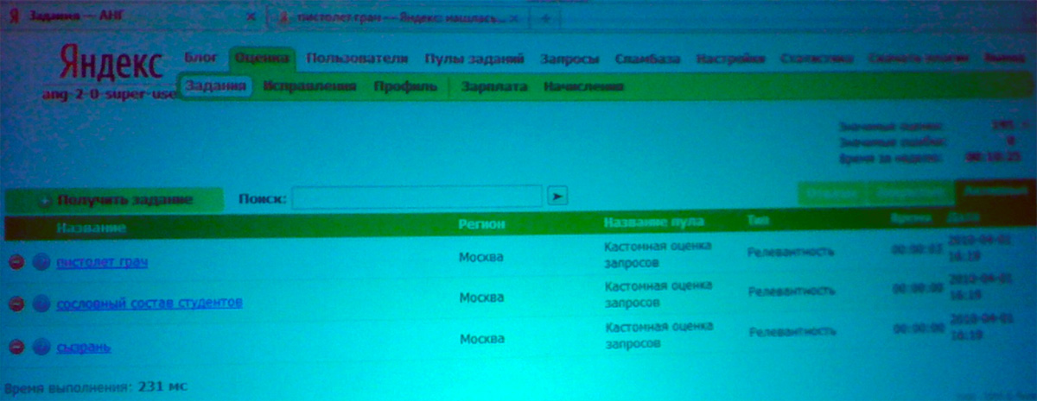
Task: Click Релевантность in the сословный состав студентов row
Action: [791, 292]
